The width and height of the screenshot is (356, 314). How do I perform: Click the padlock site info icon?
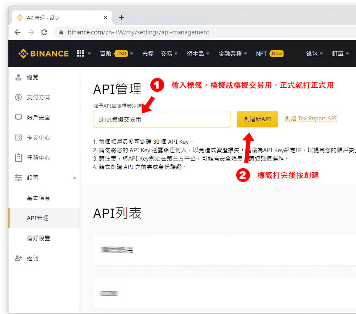[x=61, y=32]
